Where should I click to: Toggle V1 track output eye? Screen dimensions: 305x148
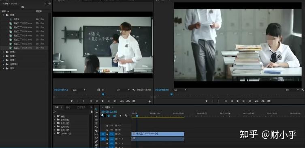point(119,134)
